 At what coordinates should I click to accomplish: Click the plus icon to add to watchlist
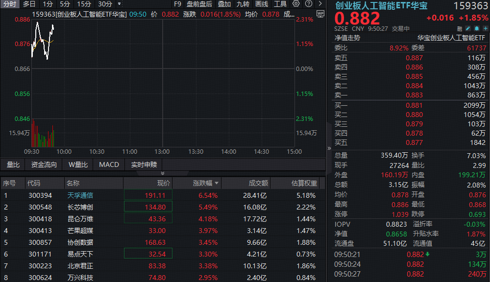click(x=485, y=28)
